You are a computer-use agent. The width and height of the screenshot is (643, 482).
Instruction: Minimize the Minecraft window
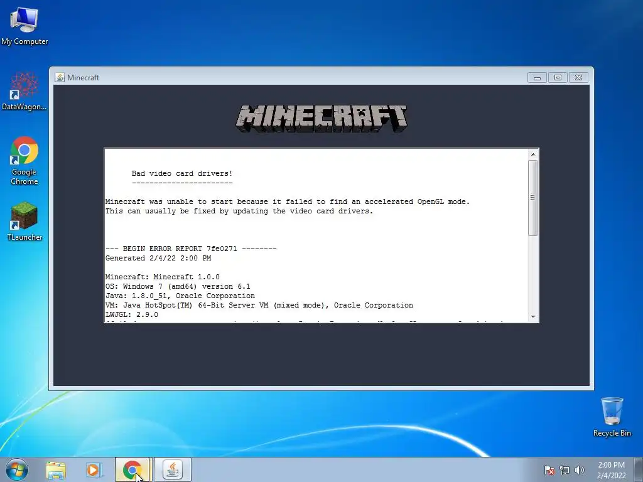pos(538,77)
